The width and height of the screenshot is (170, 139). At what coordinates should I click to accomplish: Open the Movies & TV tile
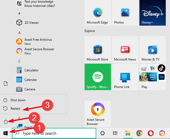pyautogui.click(x=153, y=49)
